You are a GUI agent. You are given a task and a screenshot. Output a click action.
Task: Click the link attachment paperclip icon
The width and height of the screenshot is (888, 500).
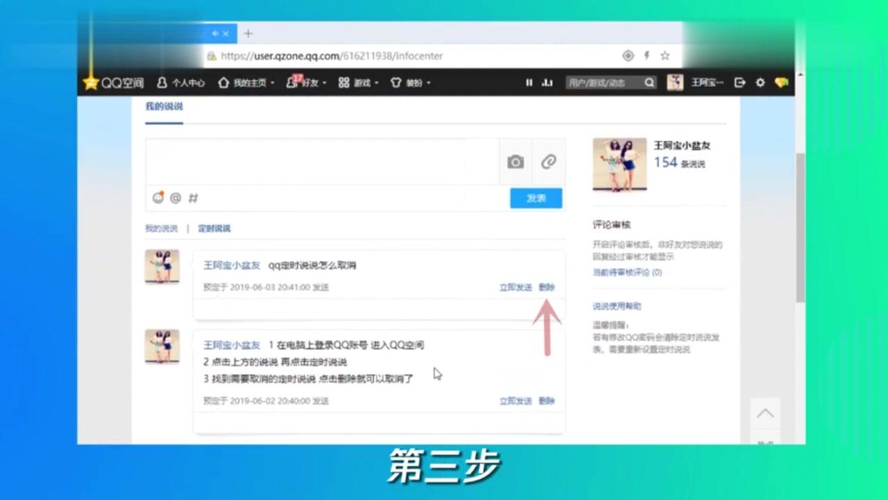pos(549,162)
